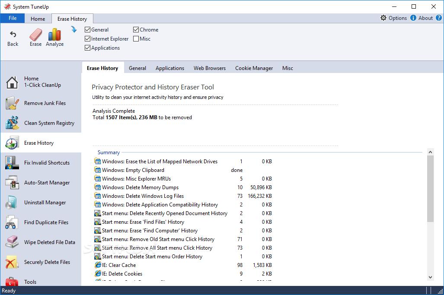Image resolution: width=444 pixels, height=295 pixels.
Task: Uncheck the Internet Explorer checkbox
Action: tap(87, 38)
